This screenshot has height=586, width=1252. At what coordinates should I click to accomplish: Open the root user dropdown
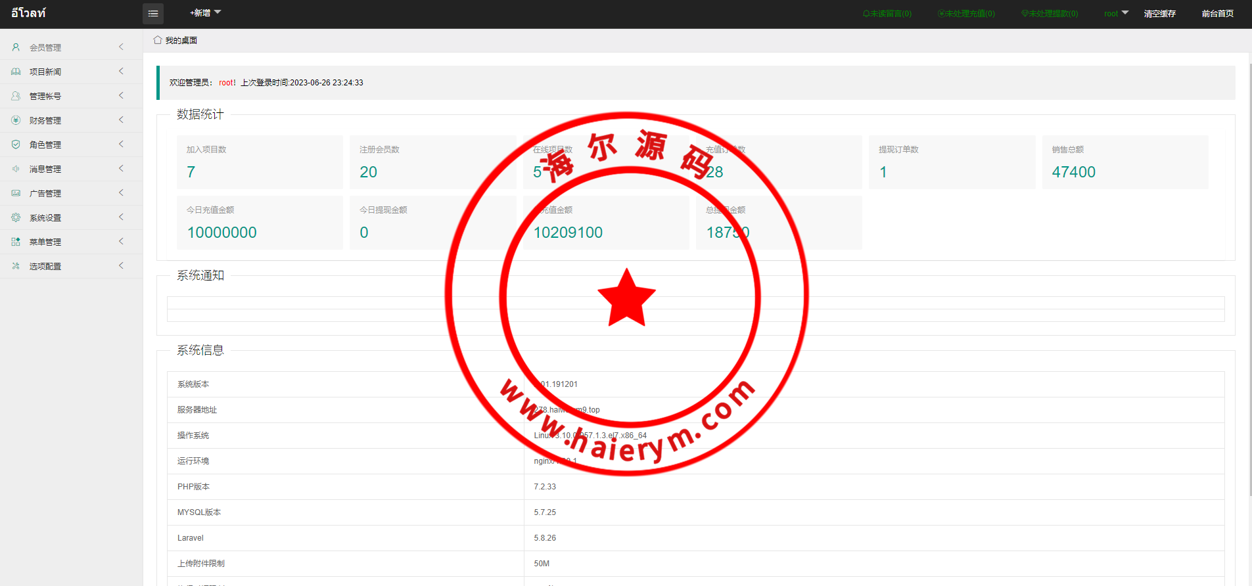(1115, 14)
